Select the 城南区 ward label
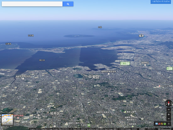Image resolution: width=173 pixels, height=130 pixels. [55, 113]
